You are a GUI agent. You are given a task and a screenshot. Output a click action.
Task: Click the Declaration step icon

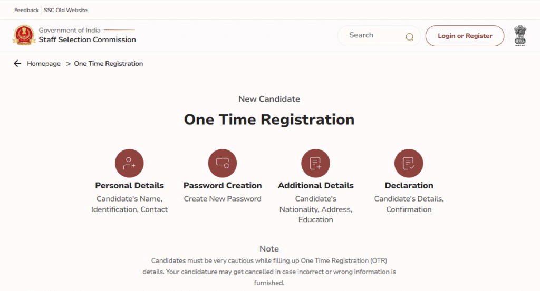409,163
